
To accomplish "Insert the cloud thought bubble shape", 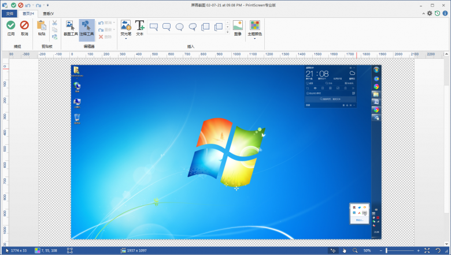I will 193,27.
